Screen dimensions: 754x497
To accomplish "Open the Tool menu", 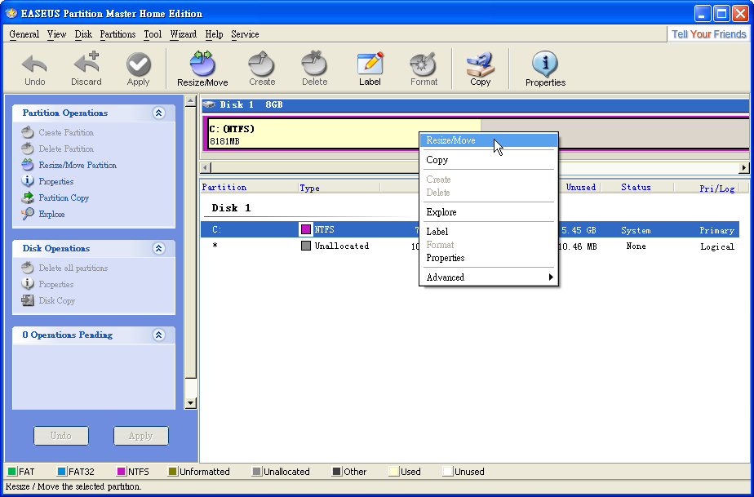I will tap(153, 34).
